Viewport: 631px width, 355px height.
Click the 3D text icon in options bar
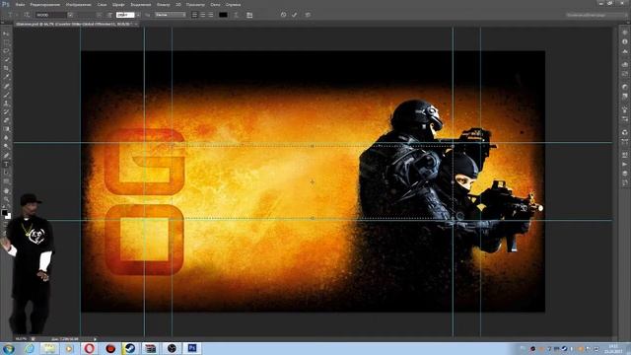[x=308, y=15]
